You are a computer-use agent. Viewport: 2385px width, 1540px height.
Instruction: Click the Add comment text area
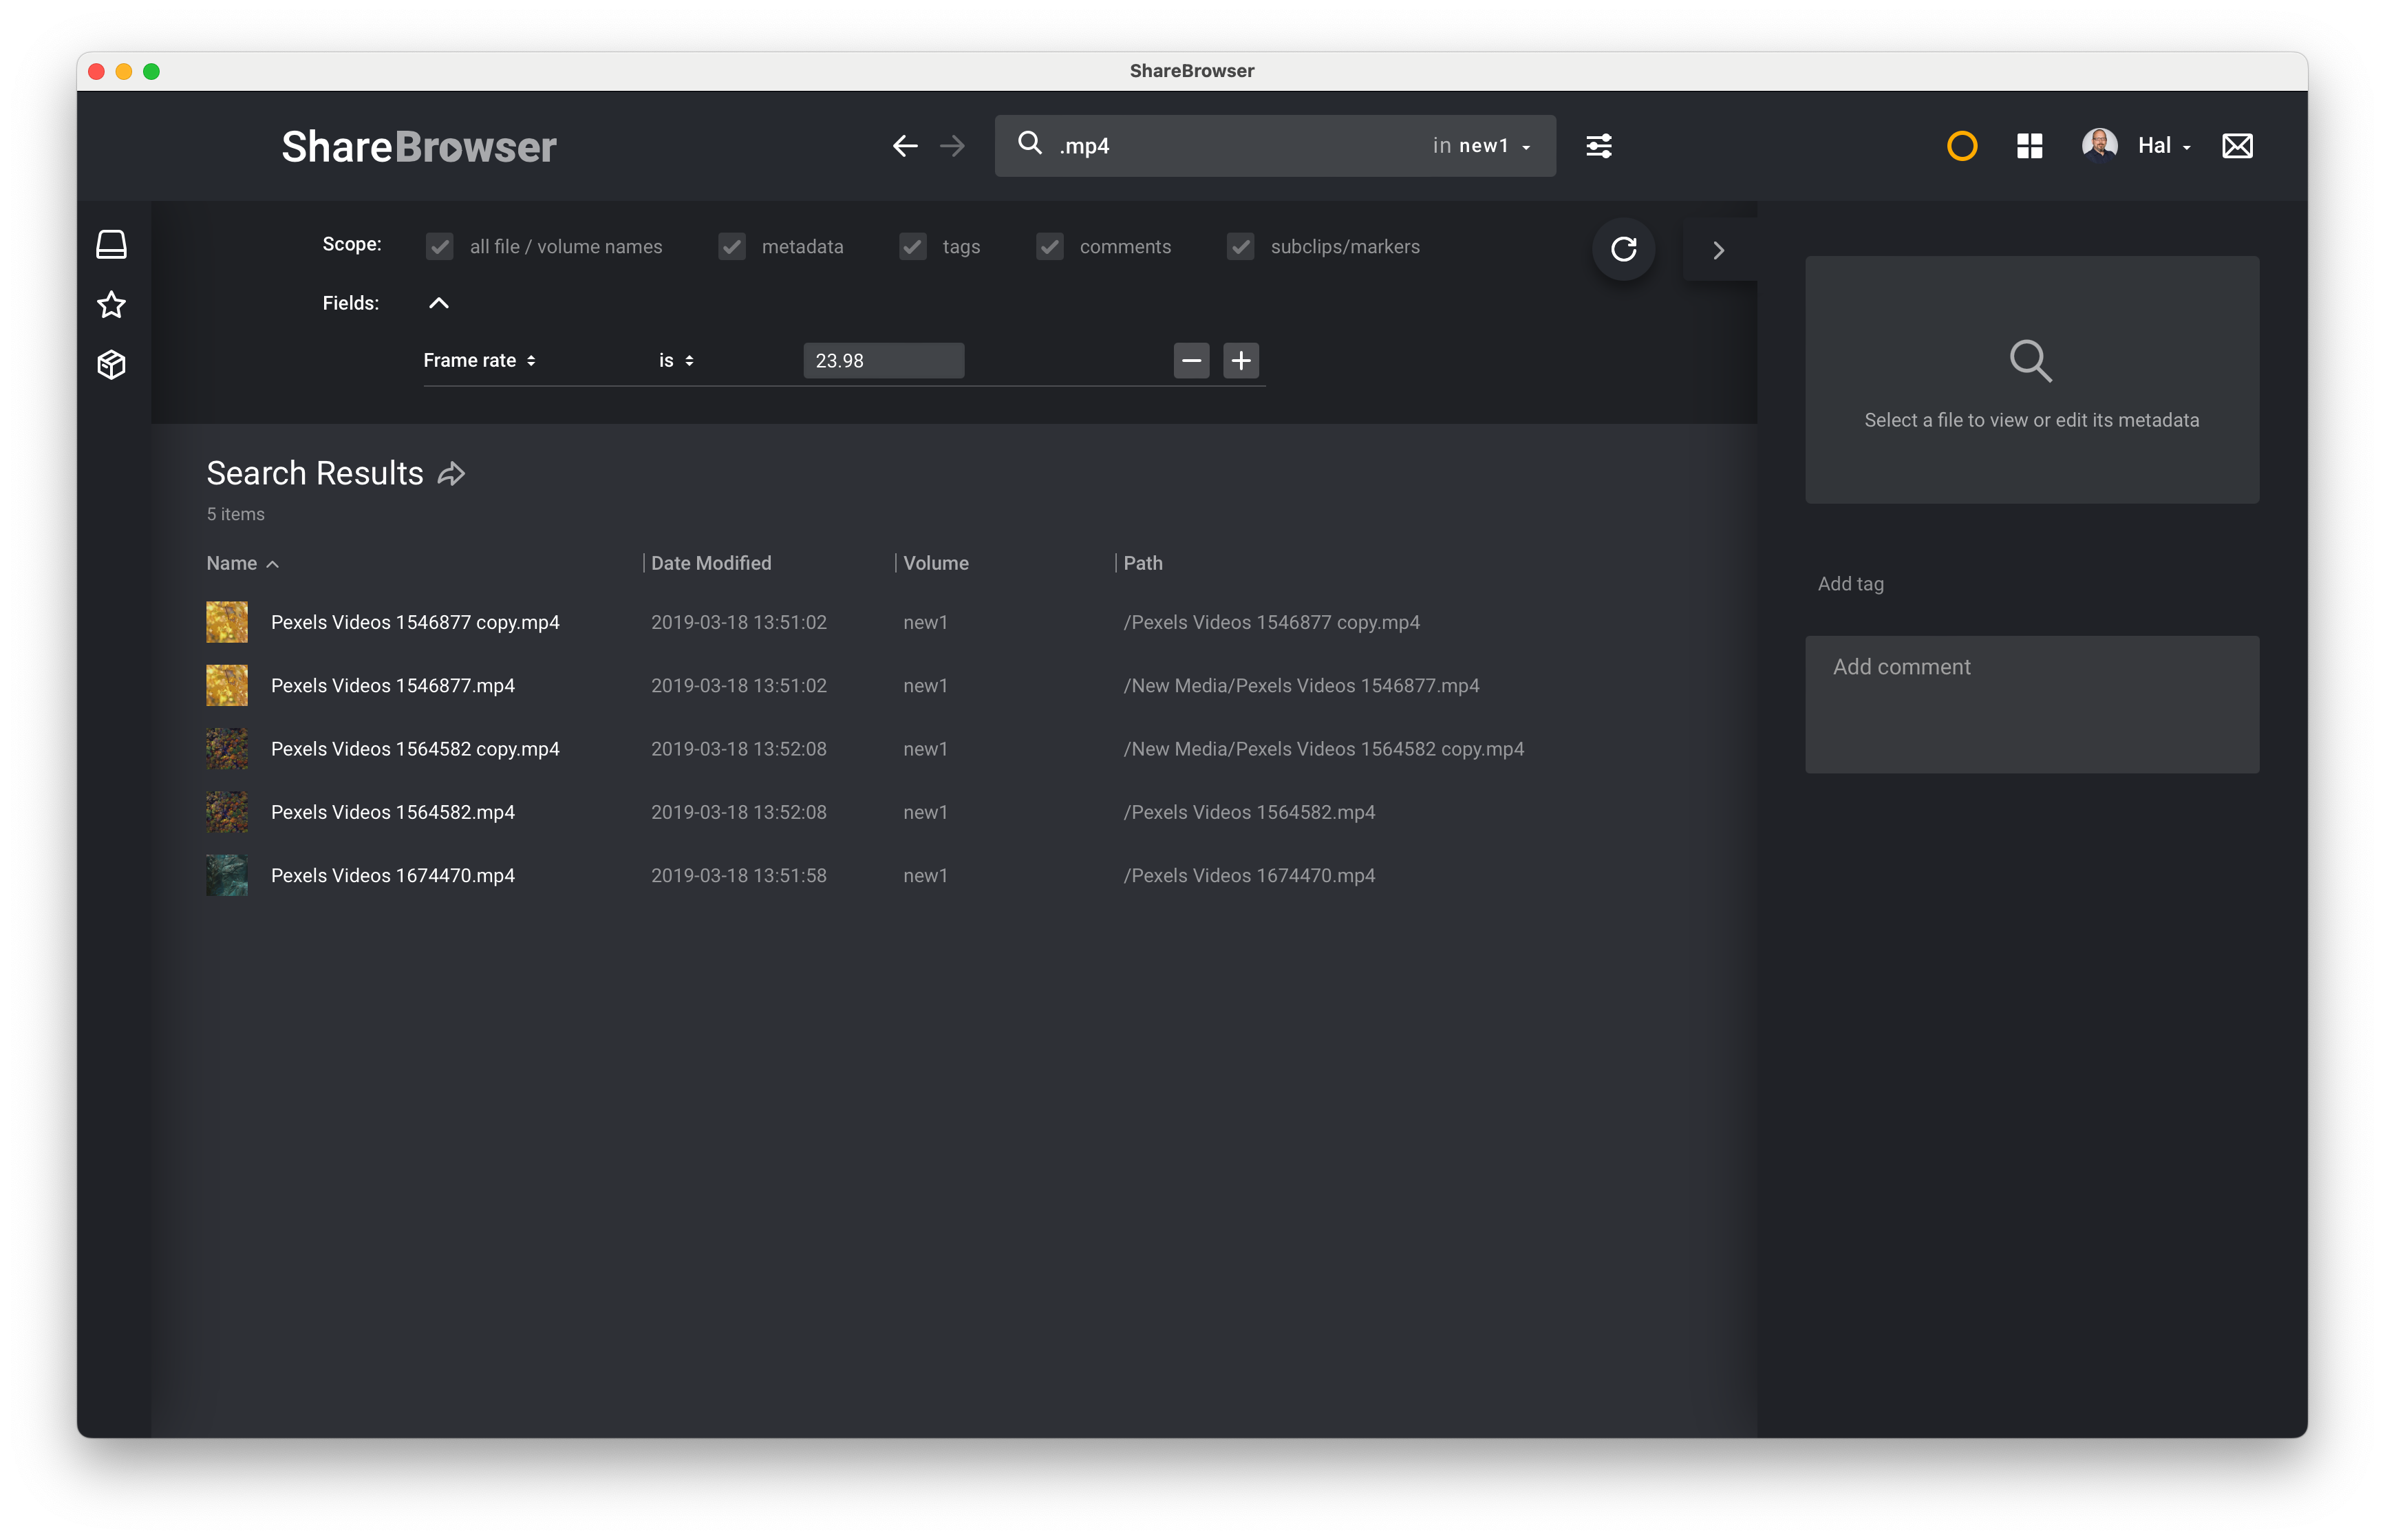click(2032, 704)
